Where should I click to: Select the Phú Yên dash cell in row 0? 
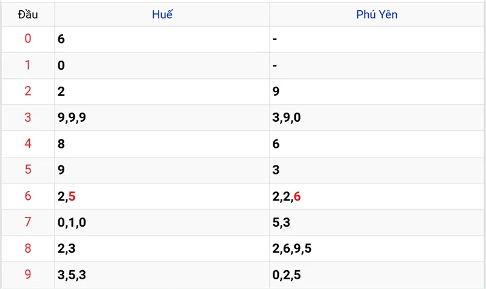point(275,39)
